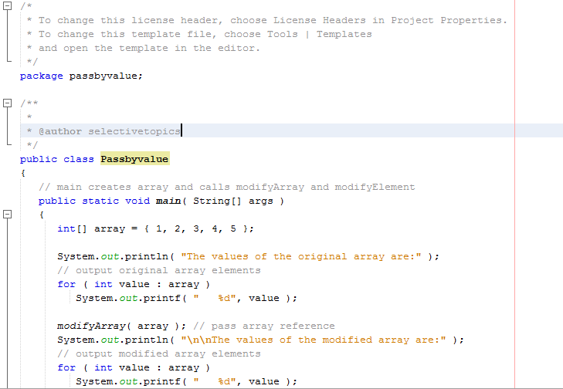563x389 pixels.
Task: Click string "\n\nThe values of the modified array are:"
Action: pyautogui.click(x=314, y=340)
